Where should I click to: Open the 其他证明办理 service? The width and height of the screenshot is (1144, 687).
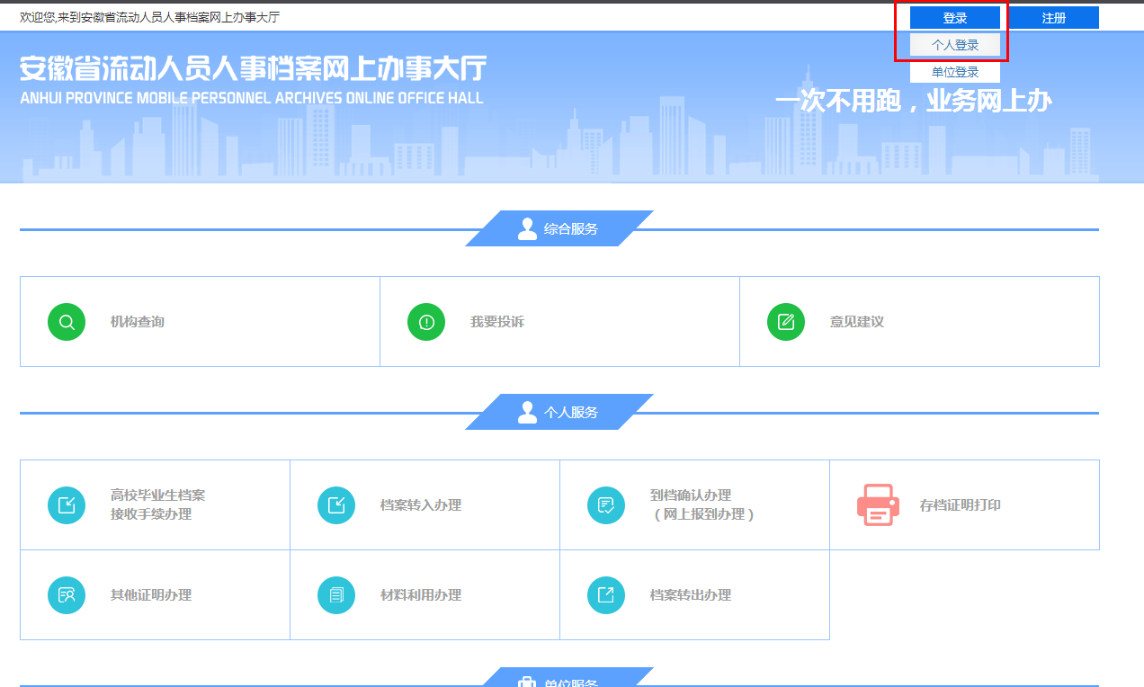pyautogui.click(x=155, y=594)
